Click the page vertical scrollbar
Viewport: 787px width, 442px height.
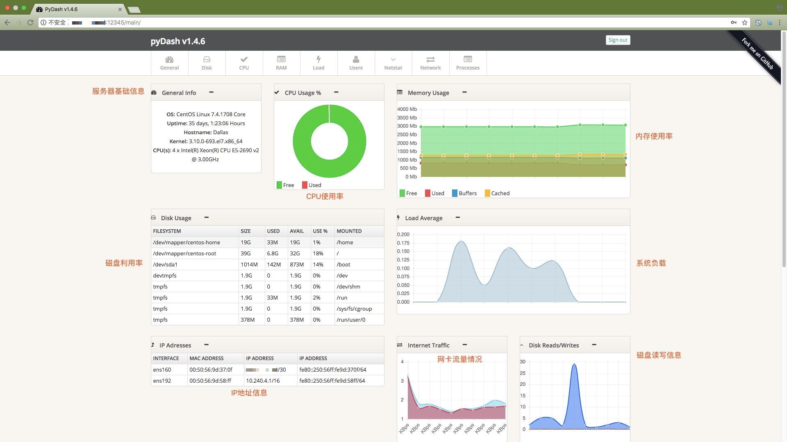784,149
